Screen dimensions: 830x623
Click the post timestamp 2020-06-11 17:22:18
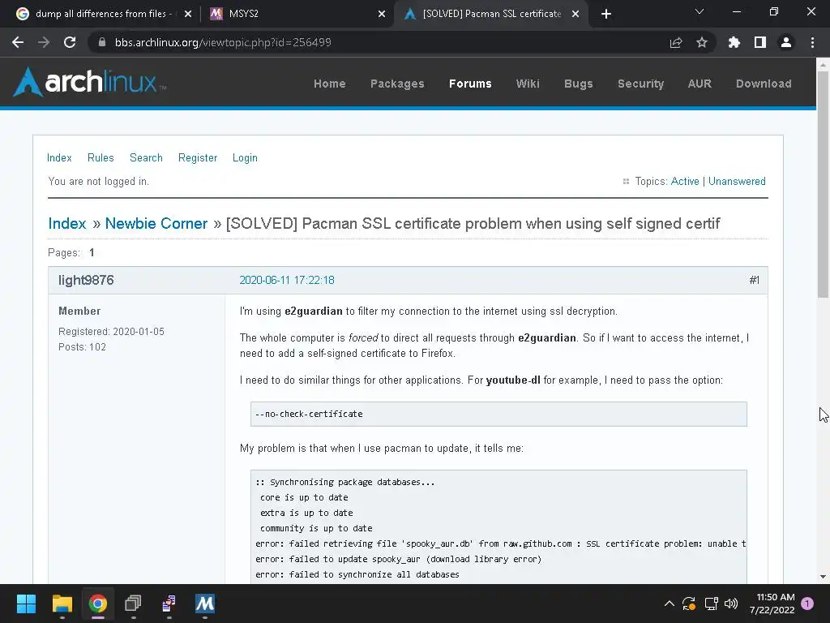[287, 280]
